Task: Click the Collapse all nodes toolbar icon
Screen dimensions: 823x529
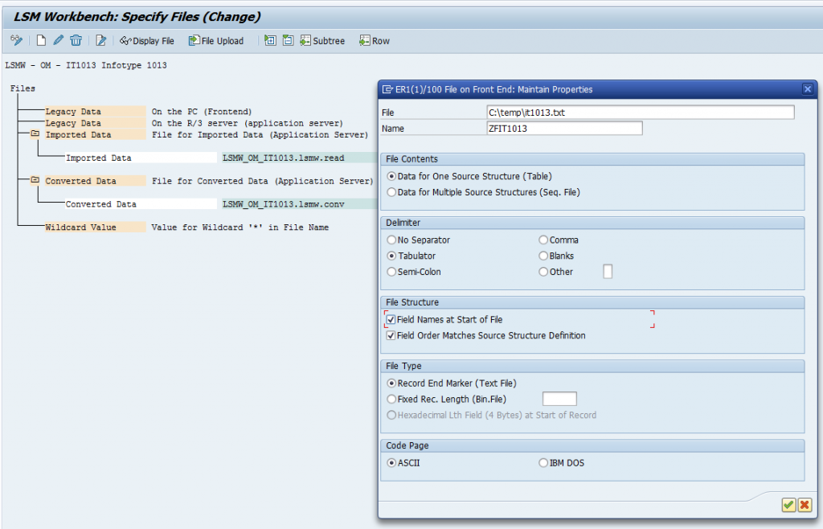Action: click(x=288, y=40)
